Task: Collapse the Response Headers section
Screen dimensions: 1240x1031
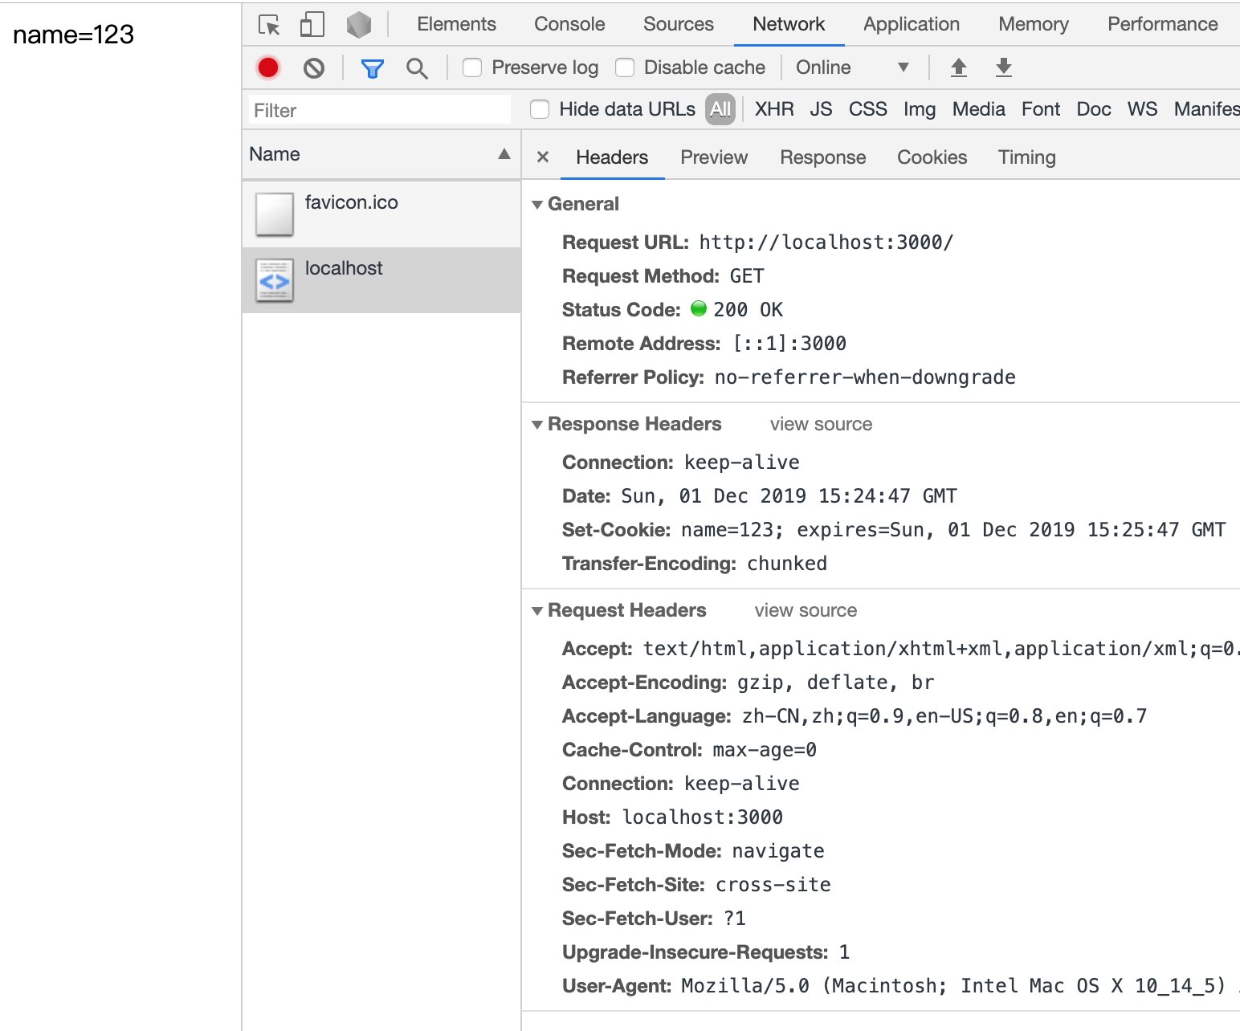Action: 537,425
